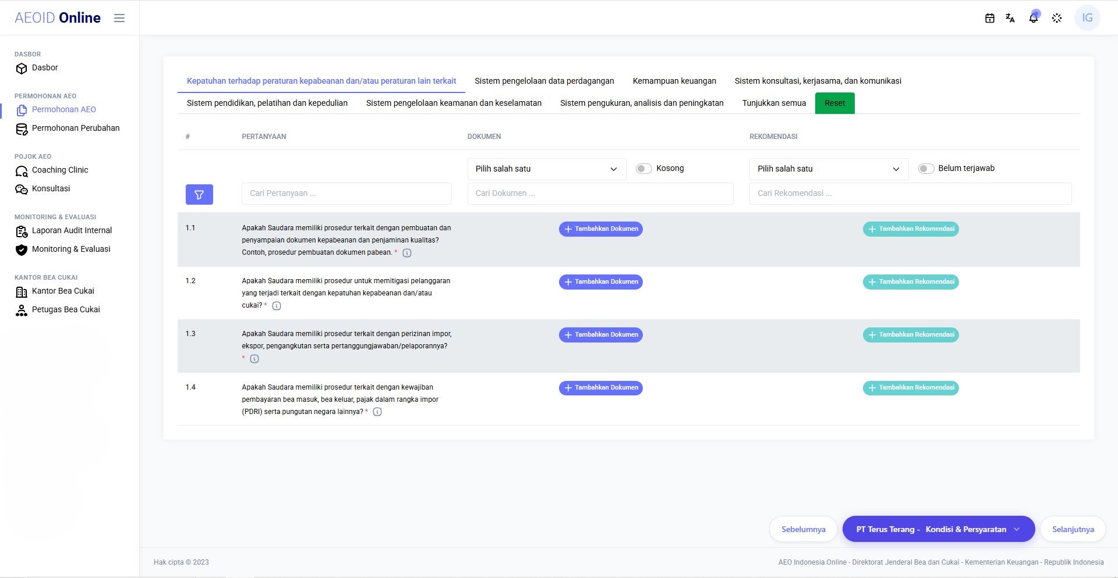
Task: Open the IG user avatar
Action: [1087, 18]
